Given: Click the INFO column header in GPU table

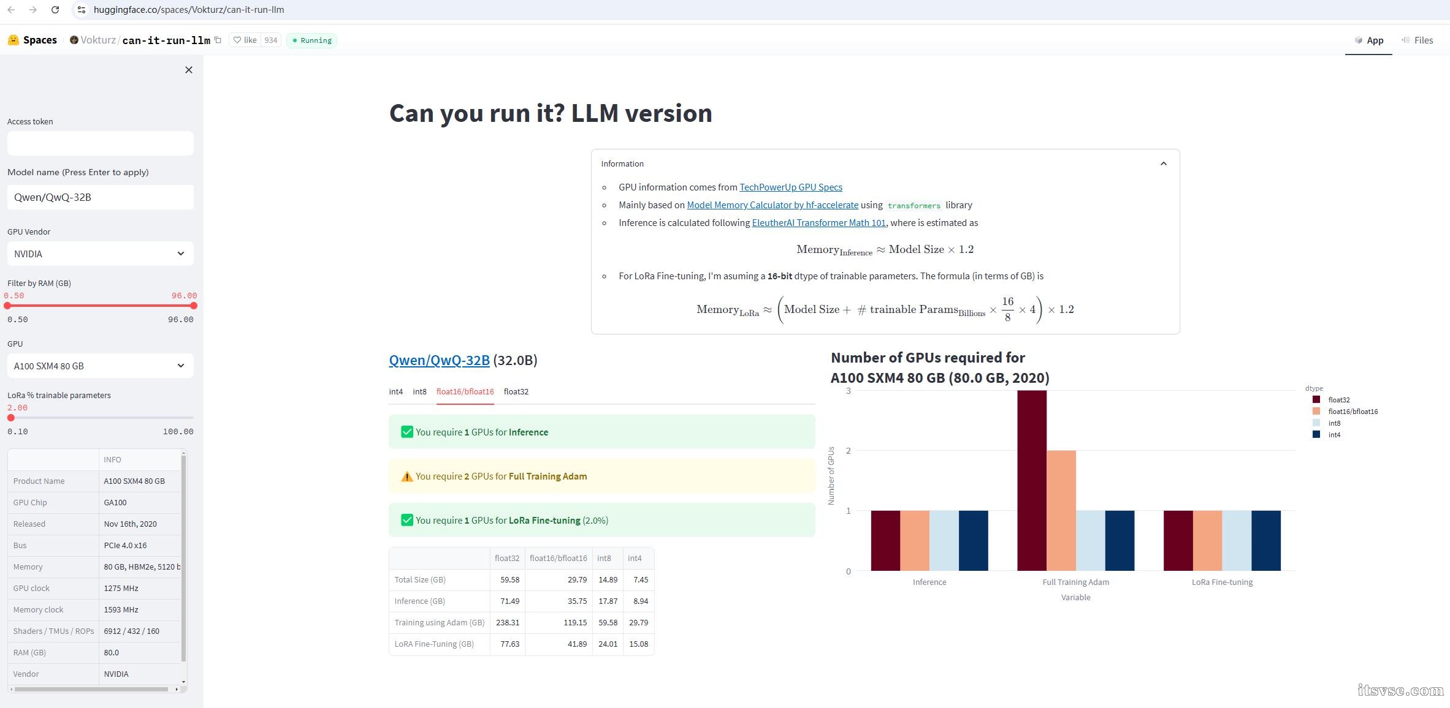Looking at the screenshot, I should (140, 460).
